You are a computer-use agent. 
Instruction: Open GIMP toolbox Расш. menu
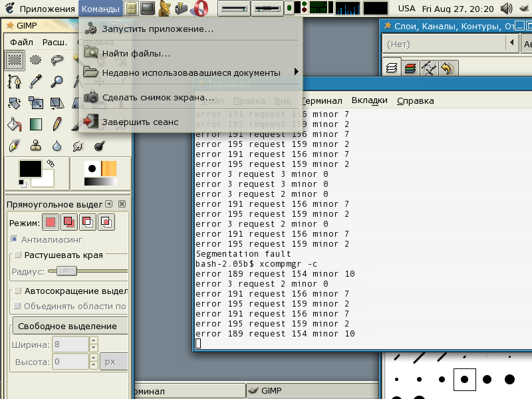[55, 43]
